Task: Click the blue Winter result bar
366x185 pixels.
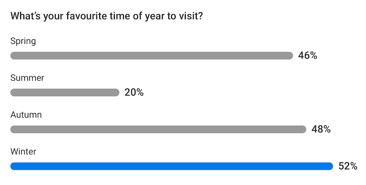Action: 171,166
